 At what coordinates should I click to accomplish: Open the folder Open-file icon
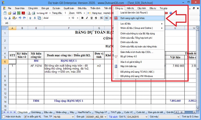(10, 13)
